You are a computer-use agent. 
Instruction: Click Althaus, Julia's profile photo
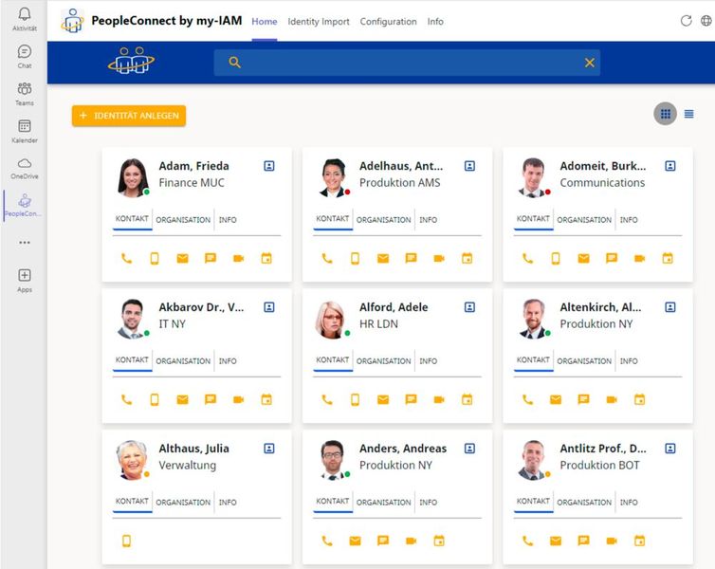[x=132, y=460]
